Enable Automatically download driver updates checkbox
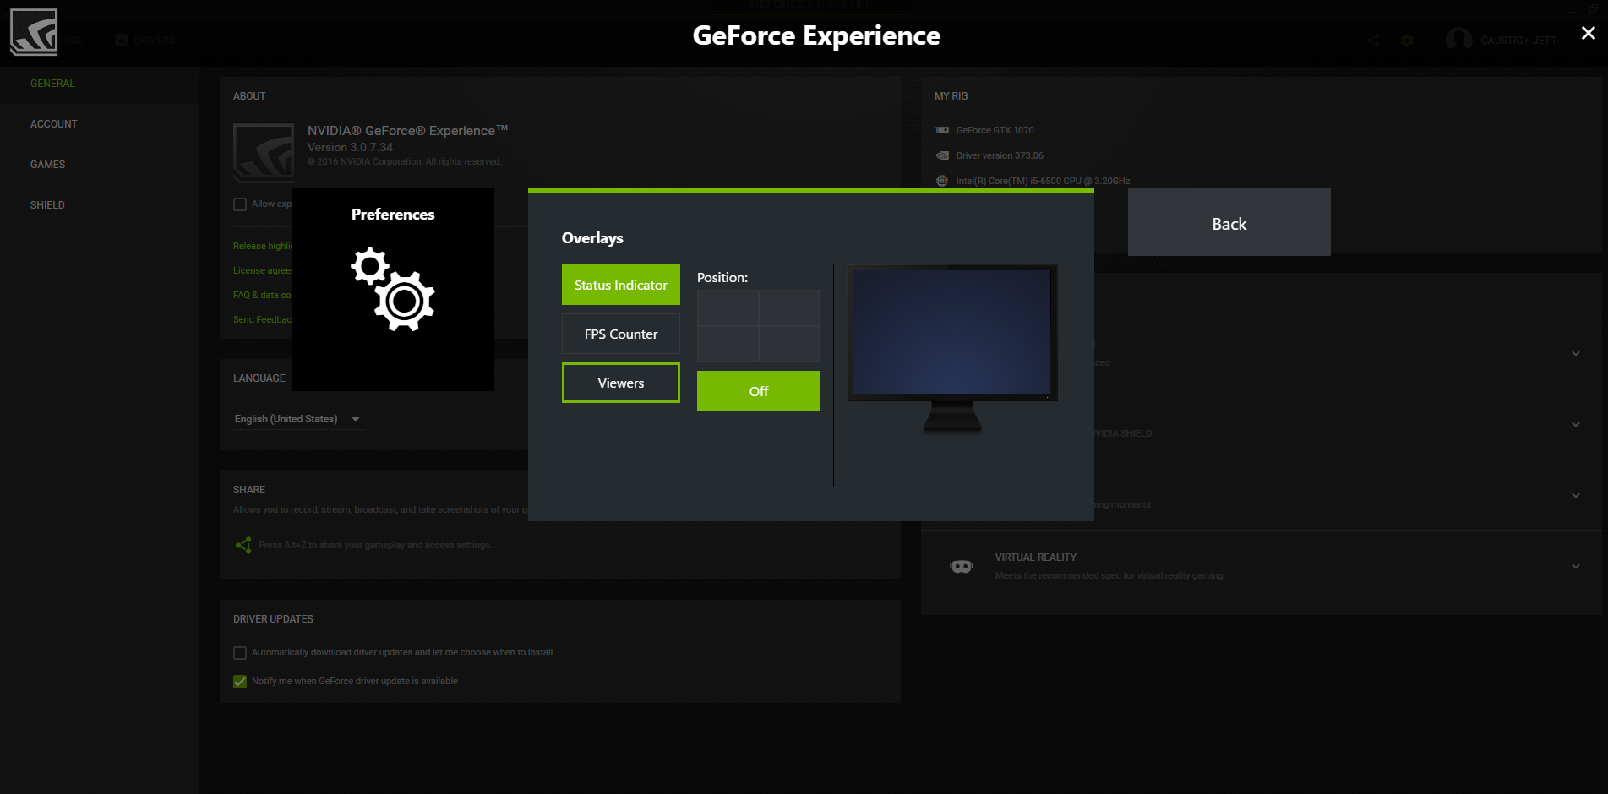The width and height of the screenshot is (1608, 794). tap(240, 653)
